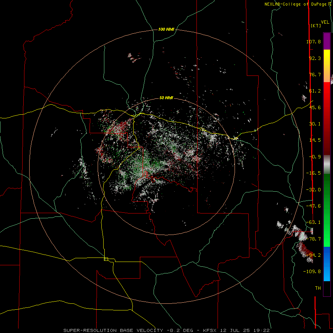Screen dimensions: 333x333
Task: Click the -32.0 velocity scale value
Action: [x=313, y=190]
